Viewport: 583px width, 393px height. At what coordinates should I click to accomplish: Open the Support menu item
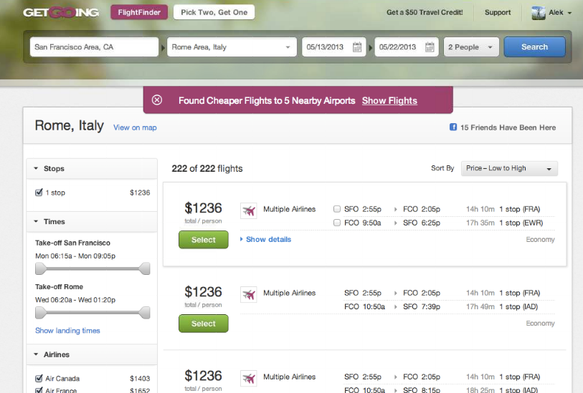(498, 13)
